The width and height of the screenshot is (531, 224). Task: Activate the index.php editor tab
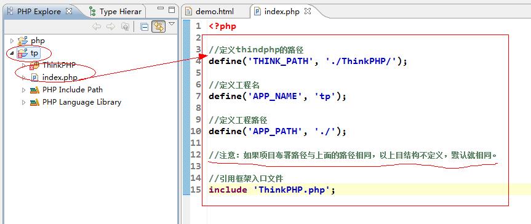281,12
